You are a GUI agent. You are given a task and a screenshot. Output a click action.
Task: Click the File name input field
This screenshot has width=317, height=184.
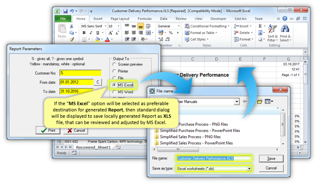coord(214,158)
